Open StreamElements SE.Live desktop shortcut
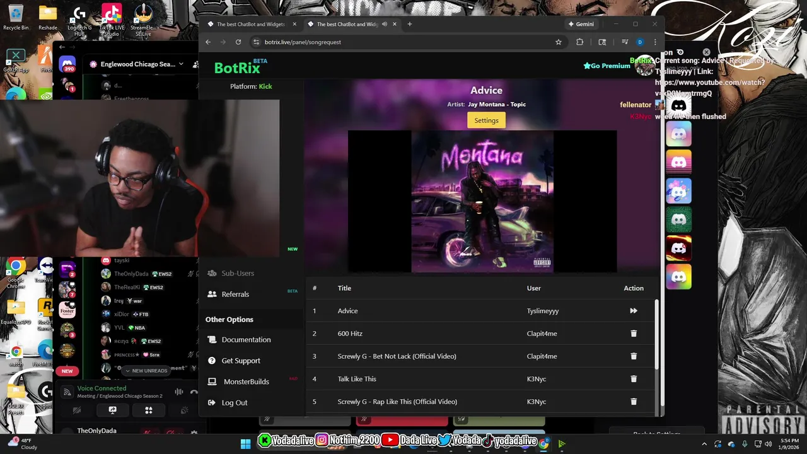This screenshot has height=454, width=807. [x=143, y=21]
